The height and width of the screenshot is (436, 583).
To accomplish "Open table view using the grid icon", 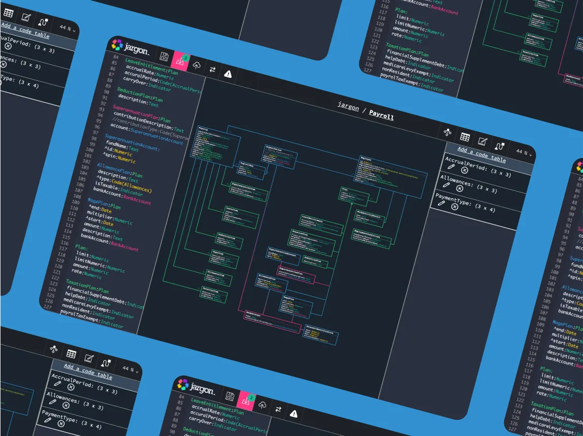I will tap(465, 138).
